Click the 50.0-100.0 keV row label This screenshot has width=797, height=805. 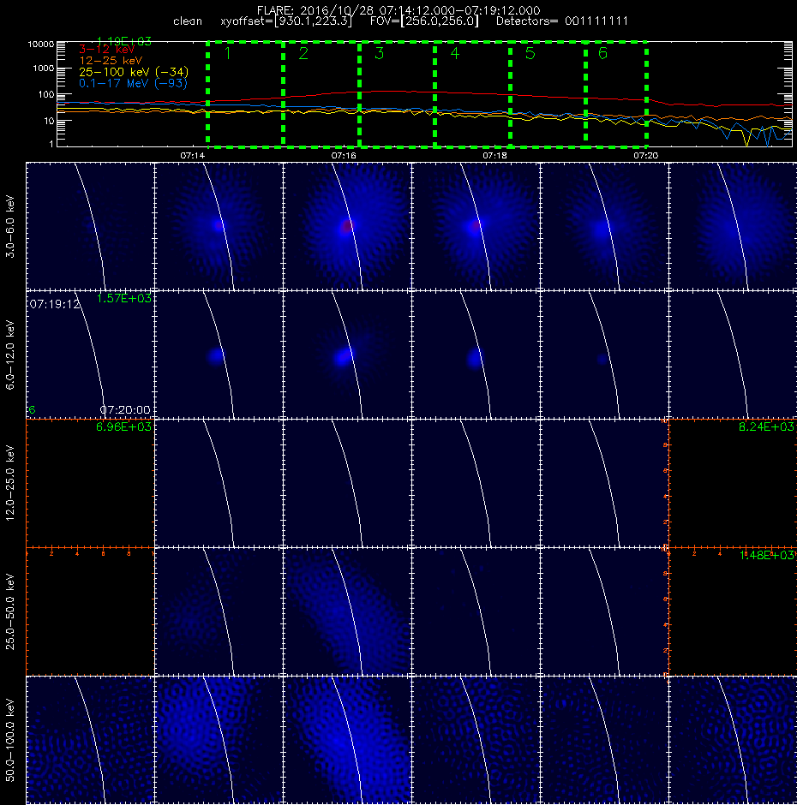(x=10, y=740)
